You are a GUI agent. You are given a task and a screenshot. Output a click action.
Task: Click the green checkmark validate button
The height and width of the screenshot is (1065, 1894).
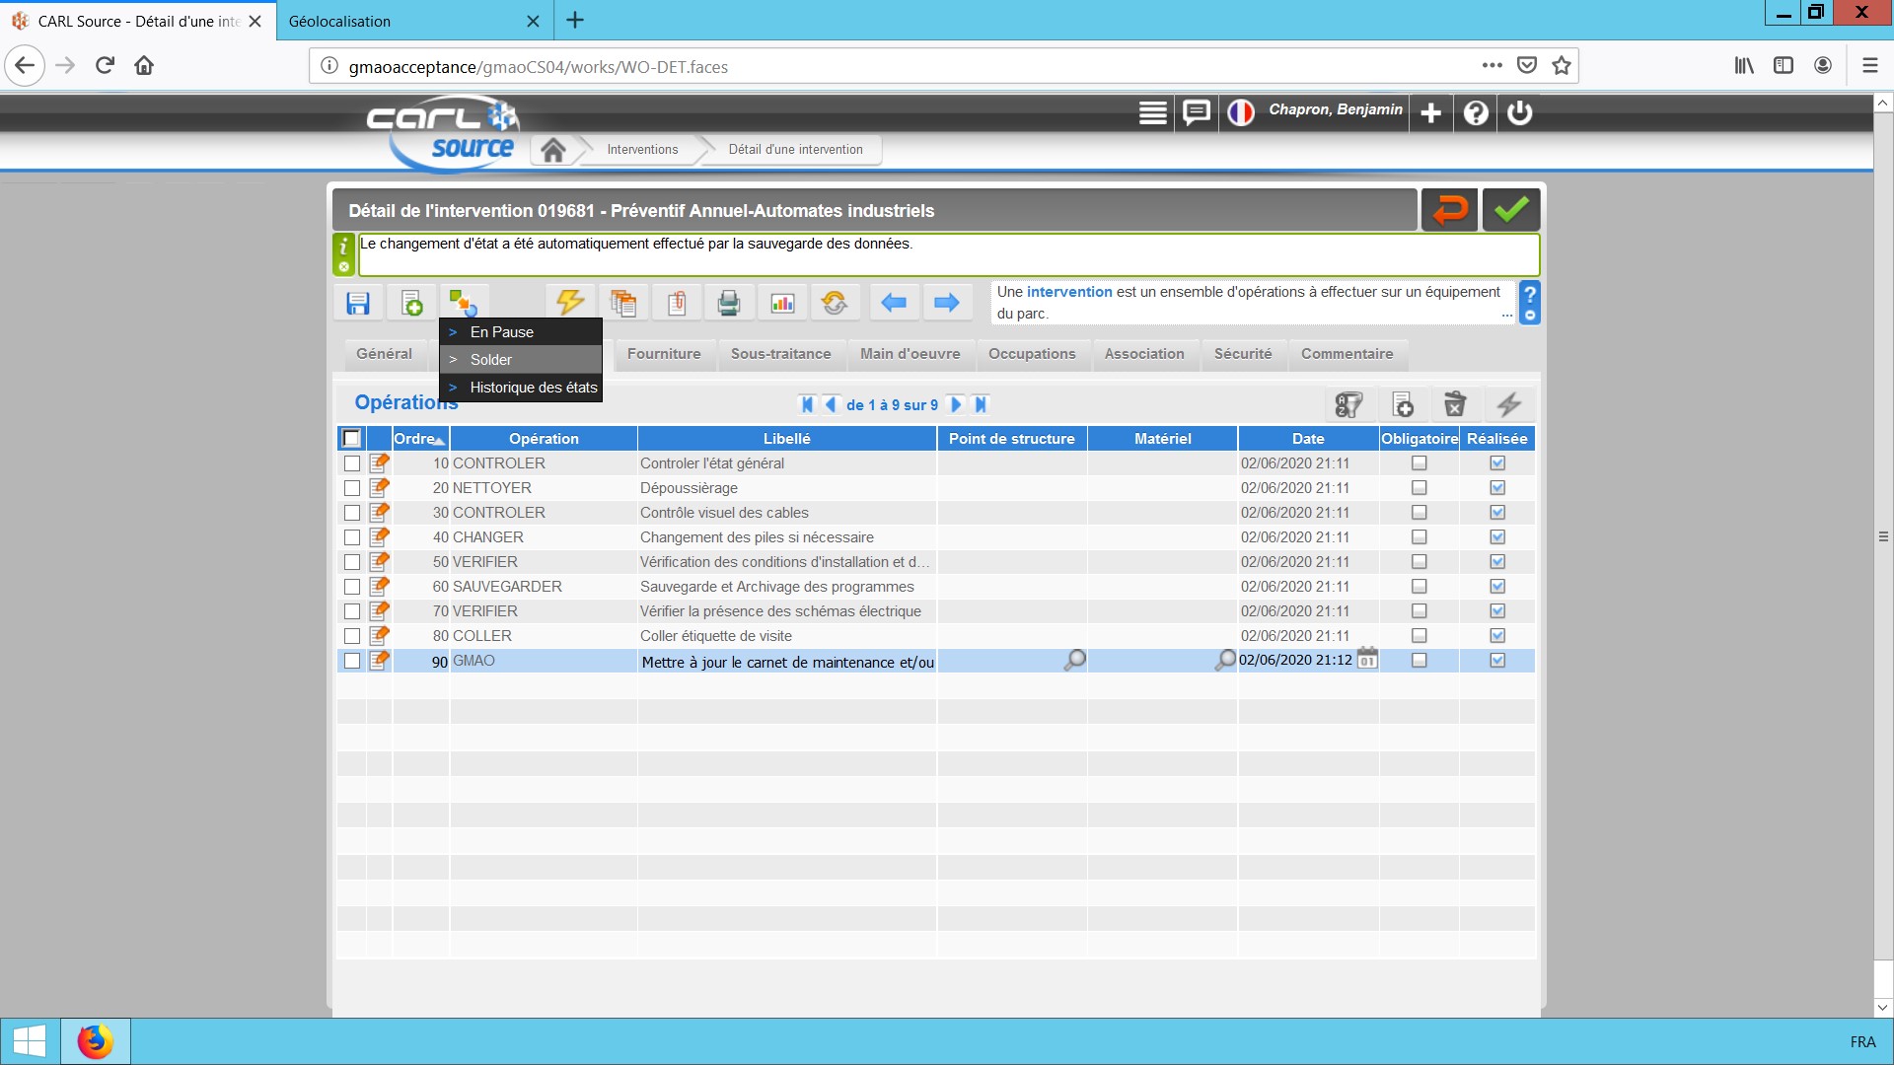pyautogui.click(x=1510, y=210)
